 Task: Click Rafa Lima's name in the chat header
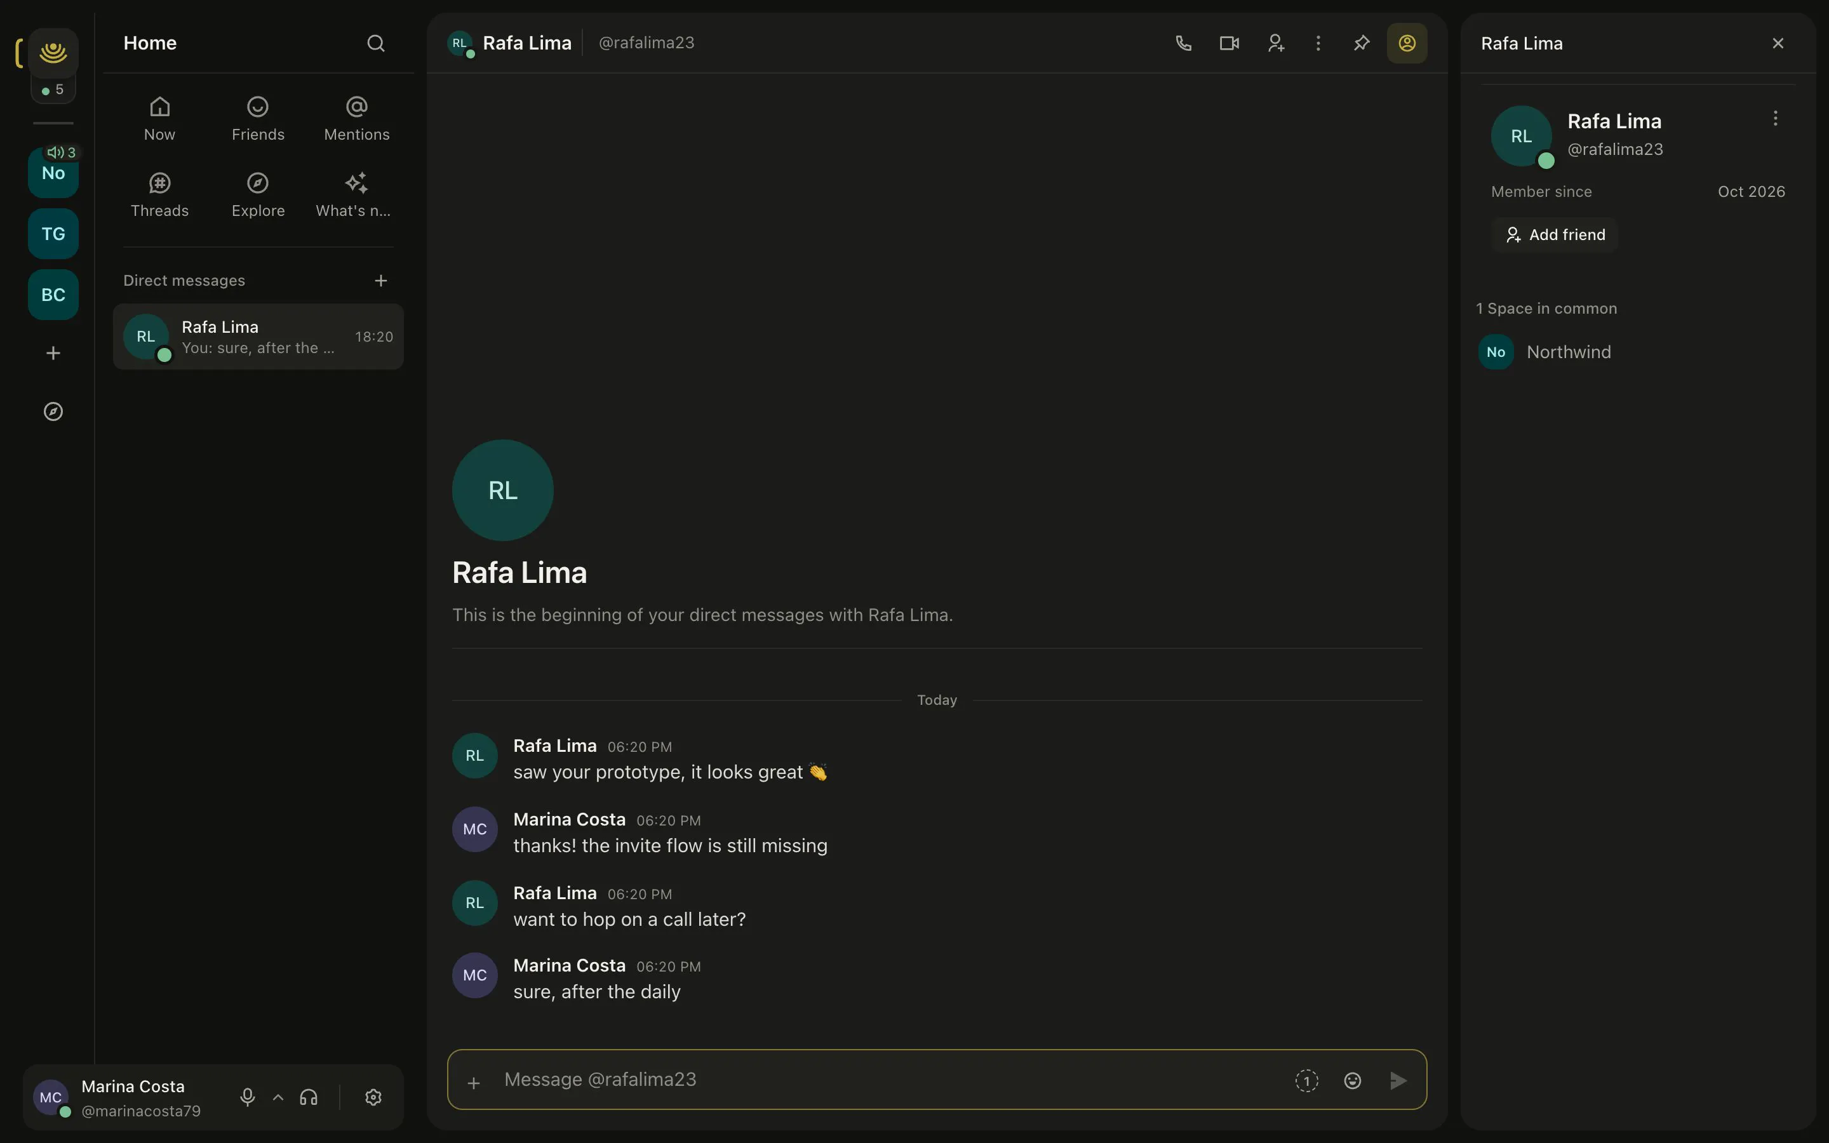[x=526, y=43]
